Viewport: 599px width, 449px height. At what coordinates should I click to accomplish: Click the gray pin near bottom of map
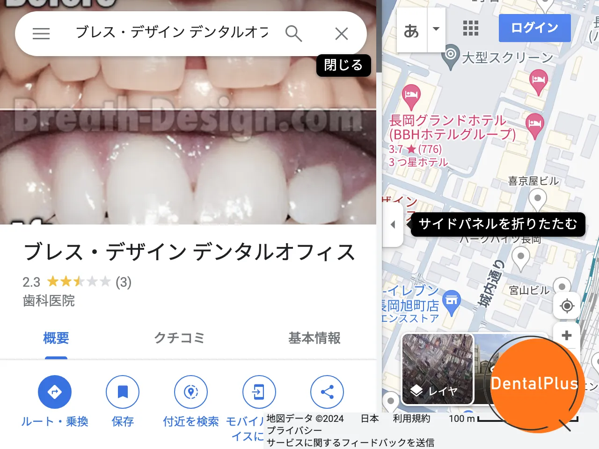pos(391,402)
